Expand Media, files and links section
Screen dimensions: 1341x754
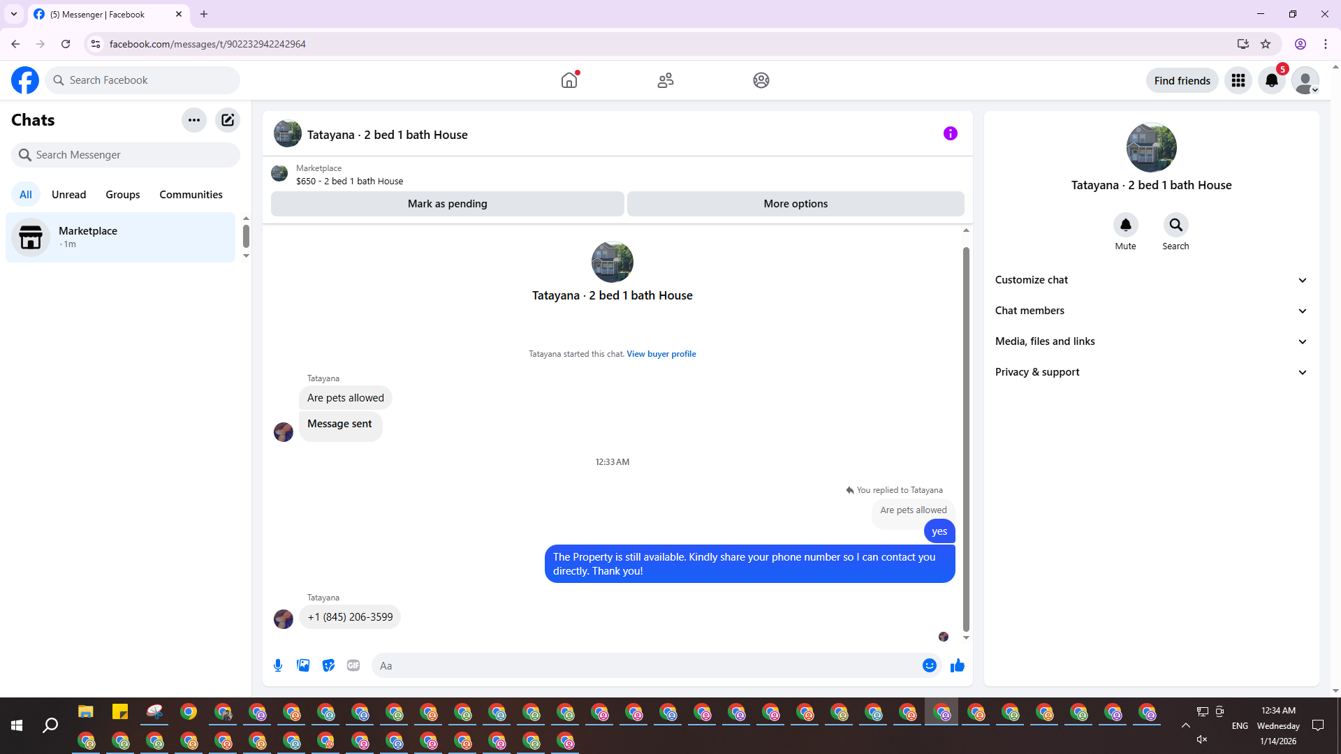(x=1151, y=341)
